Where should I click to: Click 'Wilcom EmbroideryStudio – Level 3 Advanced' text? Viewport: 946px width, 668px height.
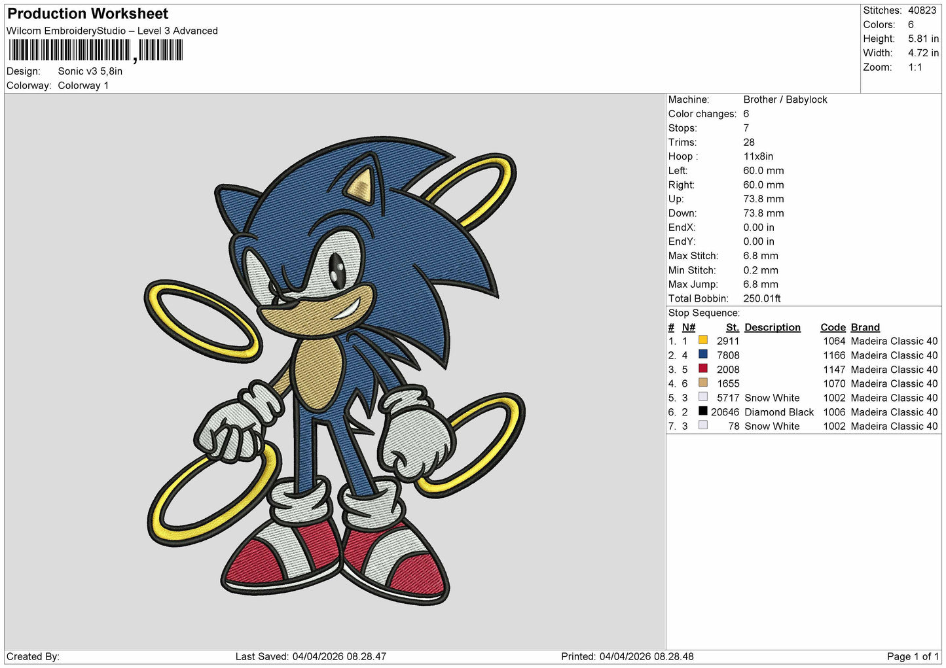112,31
